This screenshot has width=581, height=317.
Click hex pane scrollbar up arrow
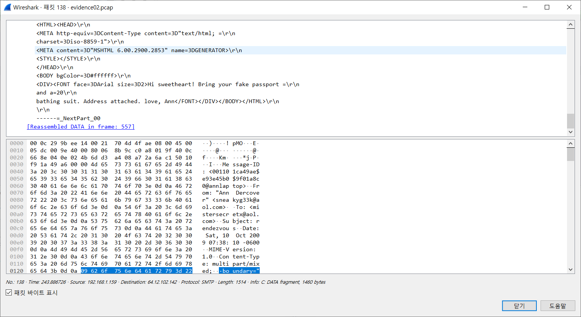[x=570, y=144]
